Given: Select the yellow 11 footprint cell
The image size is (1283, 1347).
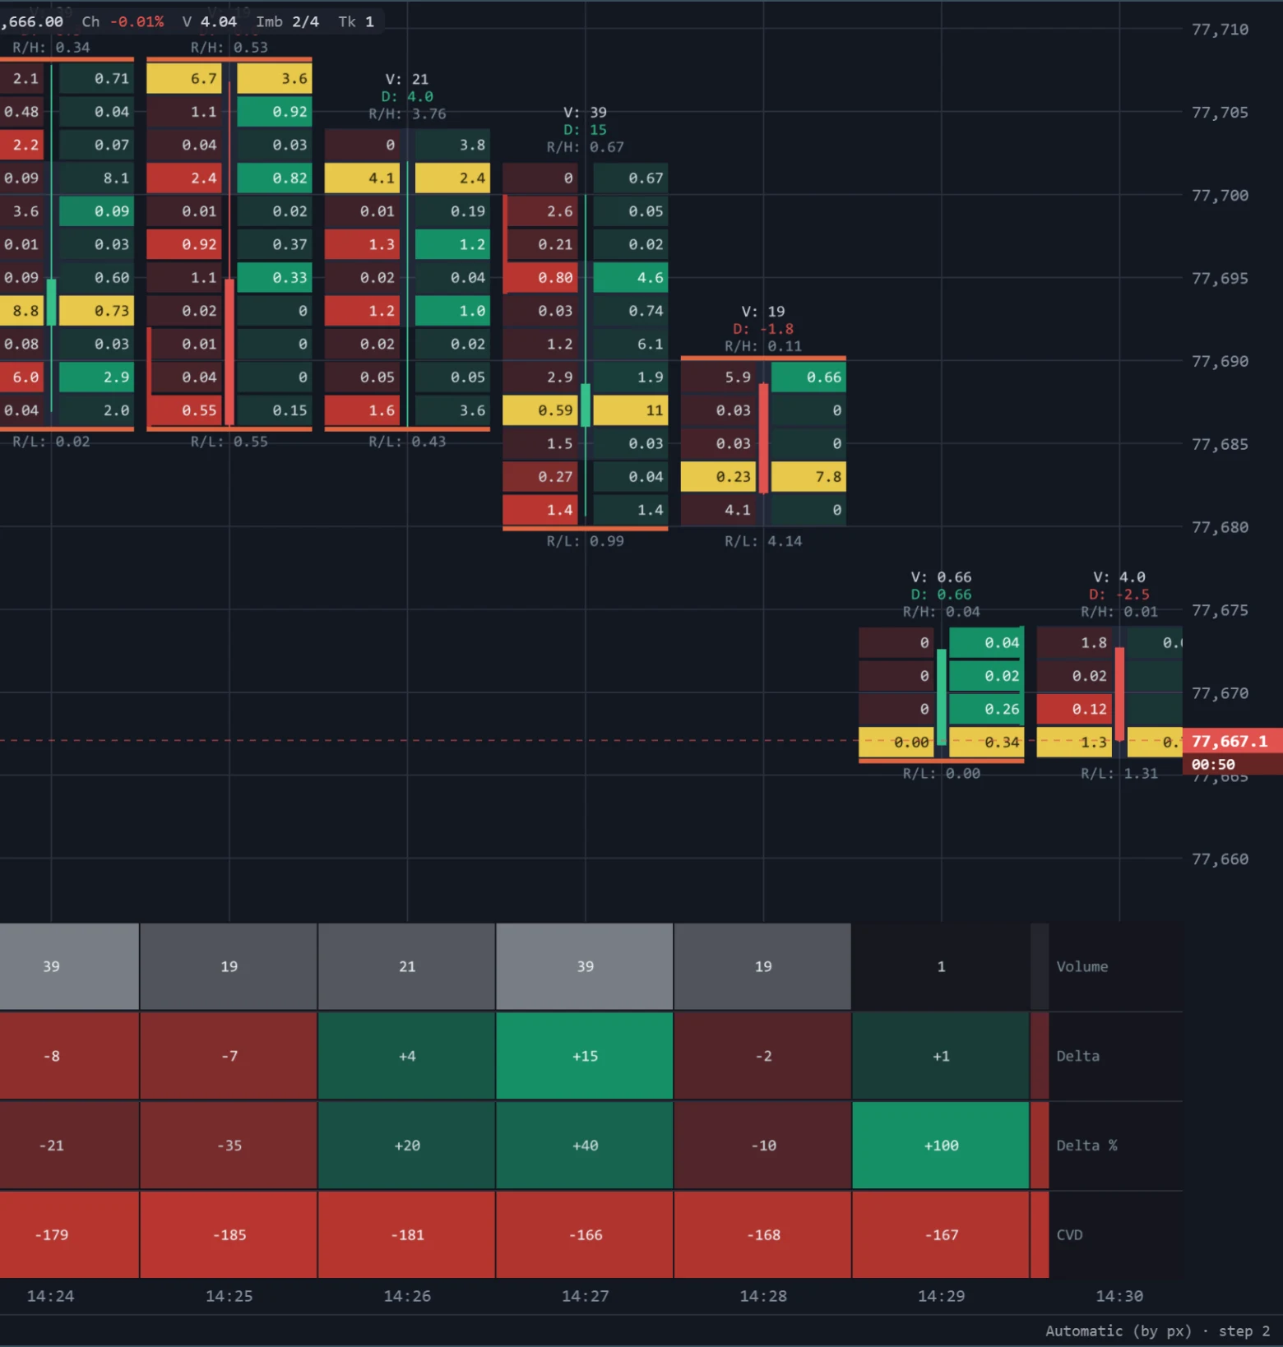Looking at the screenshot, I should pos(631,410).
